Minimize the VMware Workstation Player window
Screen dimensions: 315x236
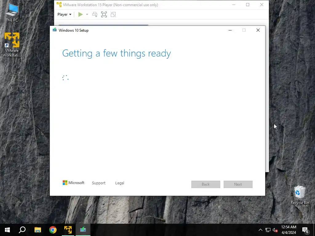click(234, 5)
